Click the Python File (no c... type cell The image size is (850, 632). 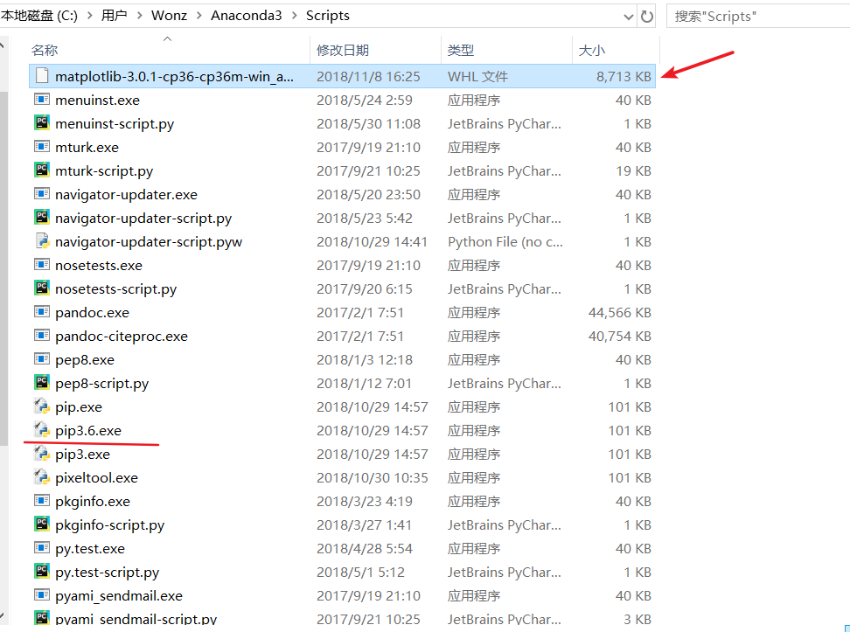(505, 242)
